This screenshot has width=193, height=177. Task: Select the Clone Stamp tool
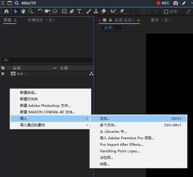(96, 11)
